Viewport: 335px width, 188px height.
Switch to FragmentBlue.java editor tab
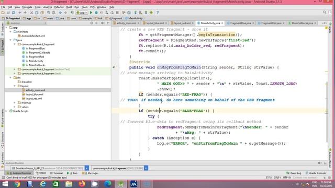[x=240, y=23]
